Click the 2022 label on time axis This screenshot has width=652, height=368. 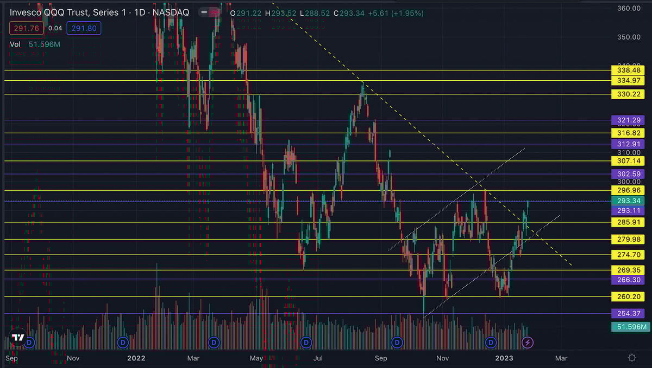click(137, 358)
